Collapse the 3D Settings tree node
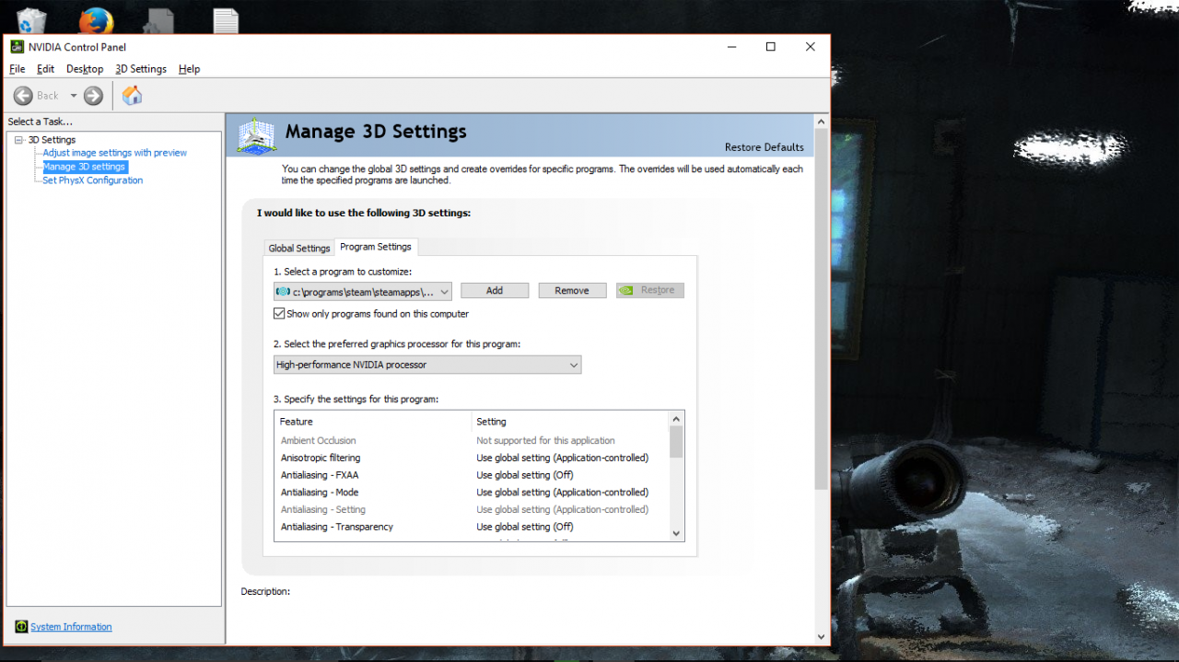 (18, 140)
